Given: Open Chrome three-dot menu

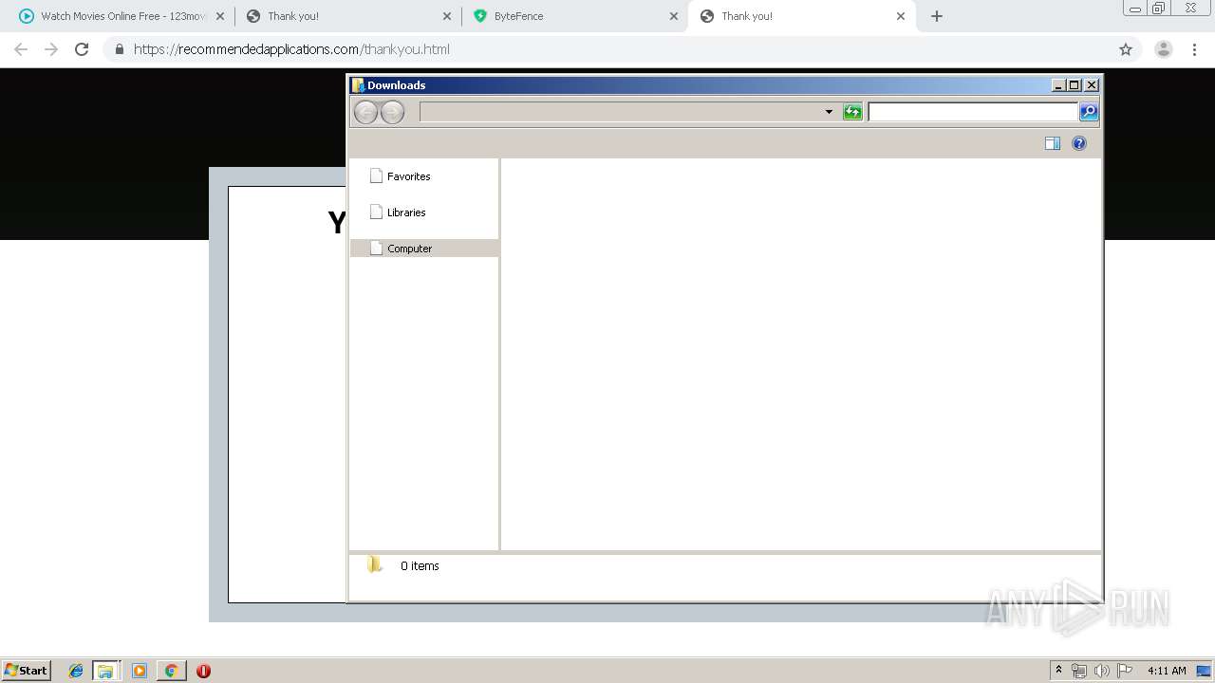Looking at the screenshot, I should [1194, 49].
